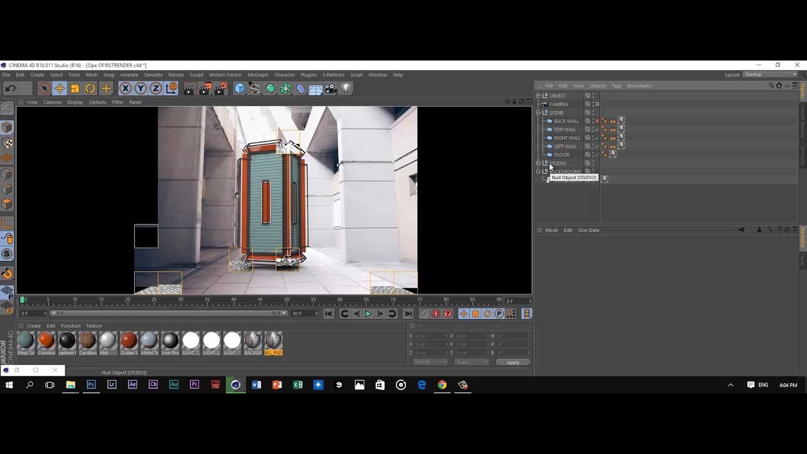Toggle LEFT WALL green enable checkmark
807x454 pixels.
tap(597, 146)
